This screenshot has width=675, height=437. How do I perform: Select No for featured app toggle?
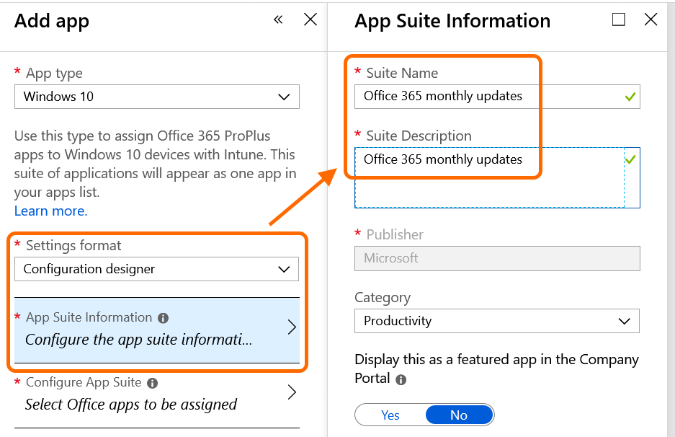pos(459,415)
